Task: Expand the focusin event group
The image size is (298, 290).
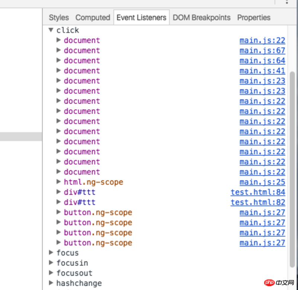Action: tap(51, 263)
